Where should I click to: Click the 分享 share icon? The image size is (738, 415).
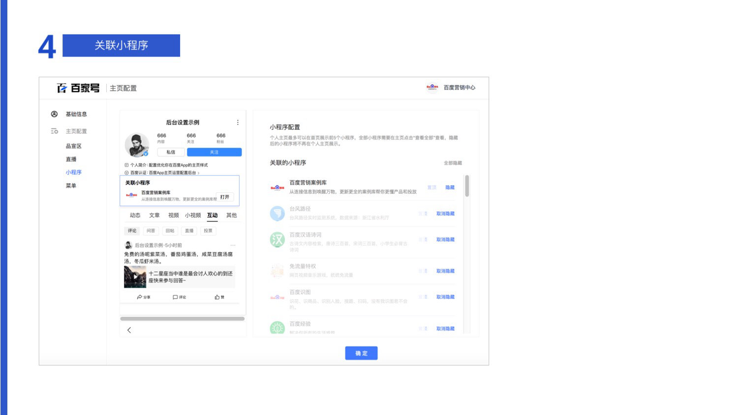(x=140, y=297)
